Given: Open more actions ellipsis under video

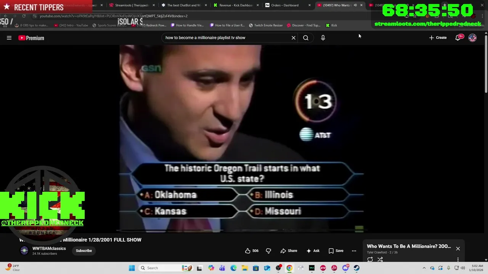Looking at the screenshot, I should coord(354,251).
